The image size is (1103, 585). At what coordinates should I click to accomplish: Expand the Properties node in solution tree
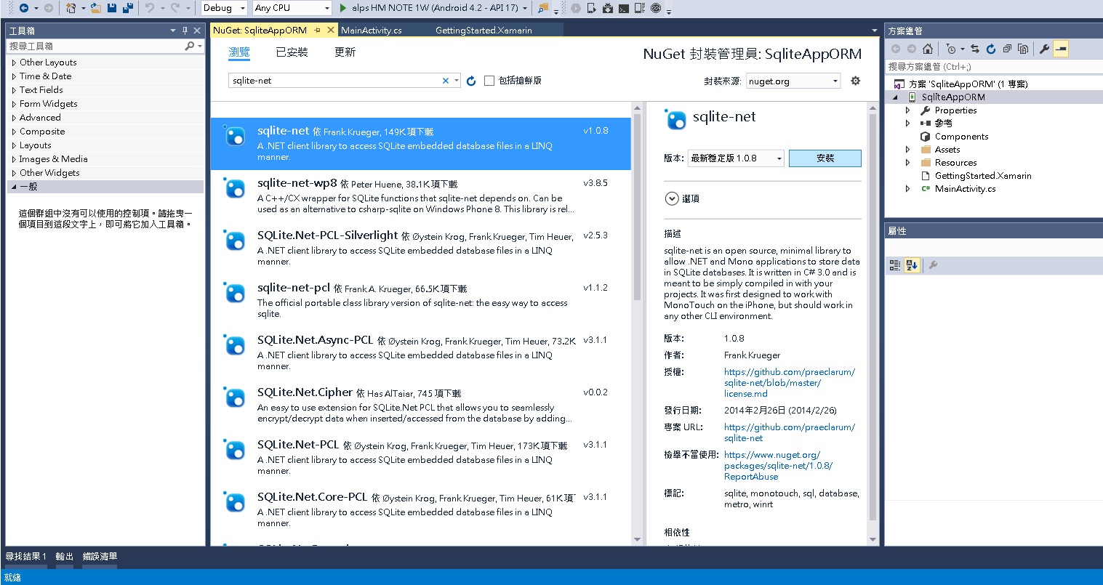(x=907, y=110)
